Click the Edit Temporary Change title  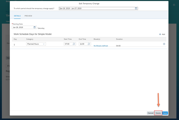pyautogui.click(x=89, y=4)
